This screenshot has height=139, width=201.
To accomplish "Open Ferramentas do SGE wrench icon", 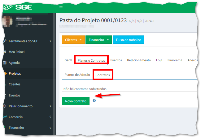I will coord(5,41).
